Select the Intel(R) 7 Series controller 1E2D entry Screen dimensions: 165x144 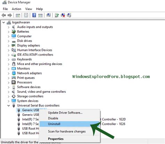(x=30, y=119)
